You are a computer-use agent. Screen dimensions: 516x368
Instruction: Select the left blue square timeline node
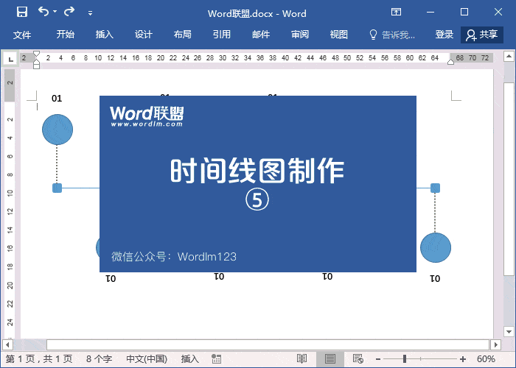click(x=57, y=188)
